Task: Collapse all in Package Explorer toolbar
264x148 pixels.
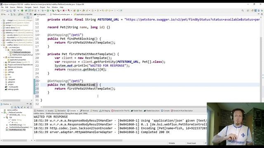Action: point(25,17)
